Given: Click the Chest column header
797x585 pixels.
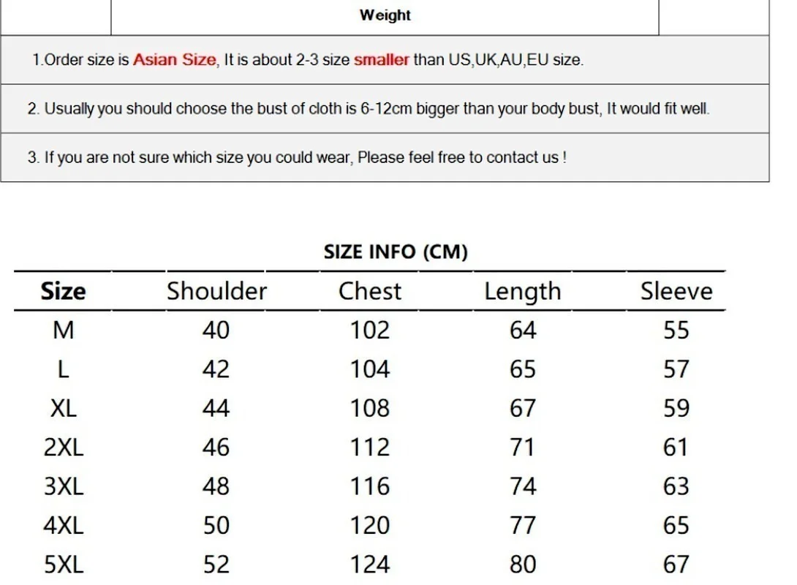Looking at the screenshot, I should click(x=370, y=291).
